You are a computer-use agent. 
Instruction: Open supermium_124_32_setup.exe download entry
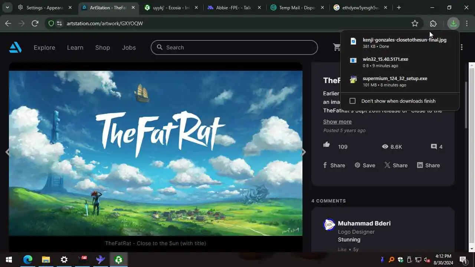tap(400, 81)
